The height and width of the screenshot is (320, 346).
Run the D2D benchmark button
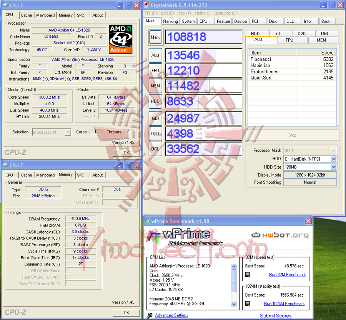tap(155, 133)
